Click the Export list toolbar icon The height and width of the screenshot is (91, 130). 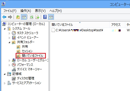click(37, 17)
